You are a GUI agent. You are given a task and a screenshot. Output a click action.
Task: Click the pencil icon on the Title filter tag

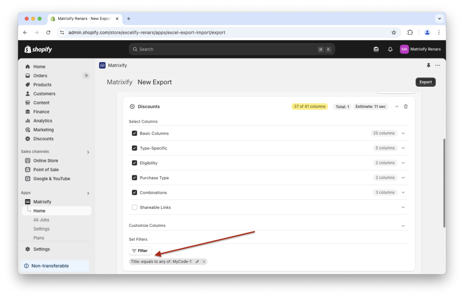coord(198,261)
